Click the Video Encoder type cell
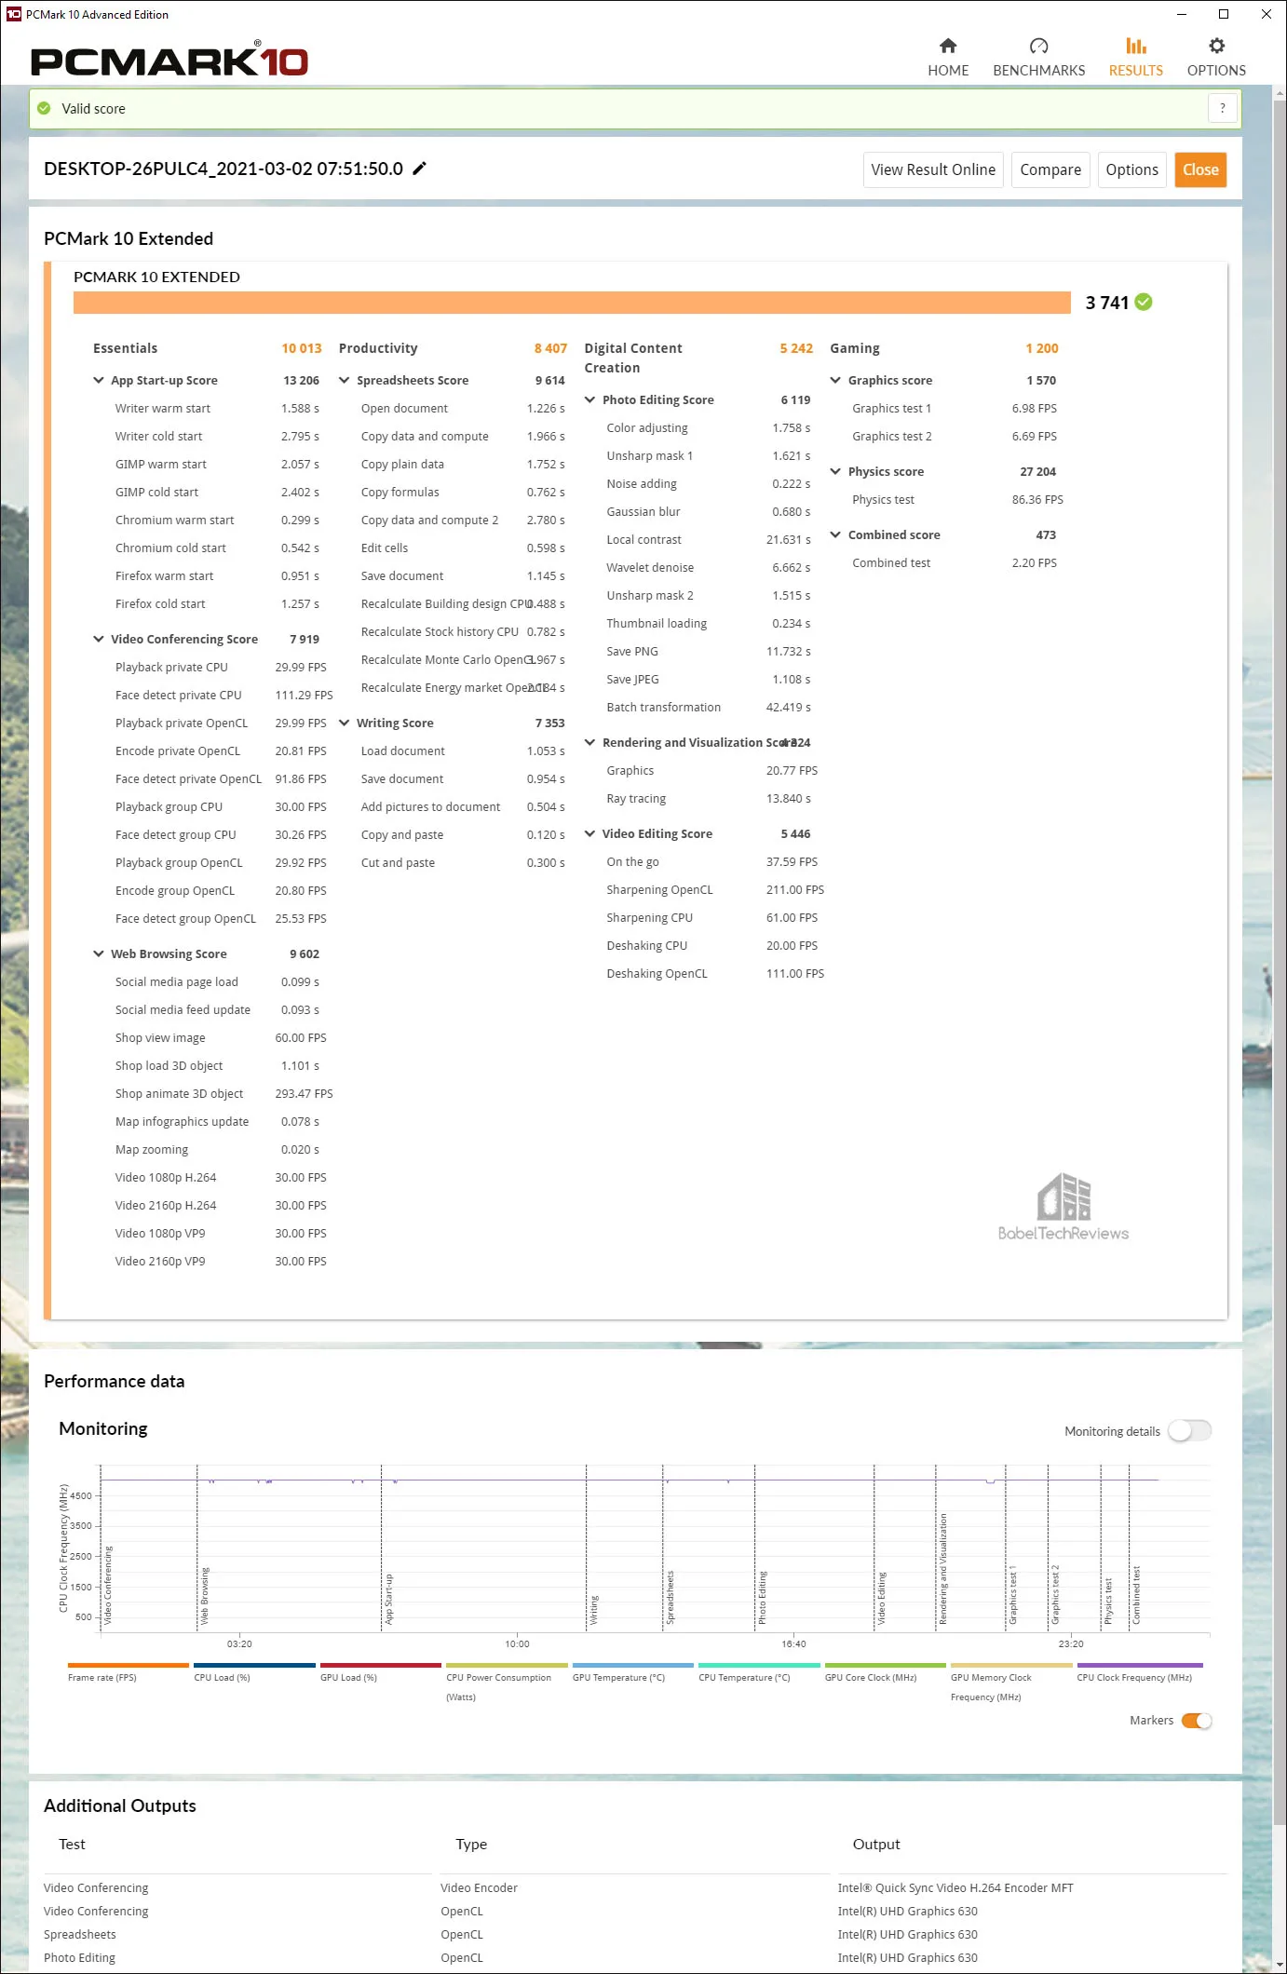Viewport: 1287px width, 1974px height. tap(479, 1888)
